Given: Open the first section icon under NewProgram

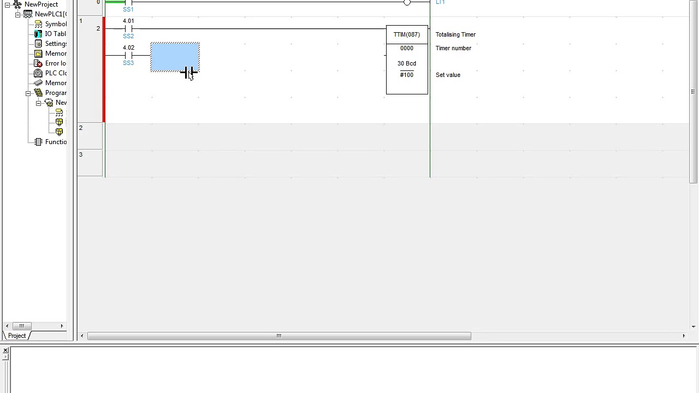Looking at the screenshot, I should click(59, 122).
